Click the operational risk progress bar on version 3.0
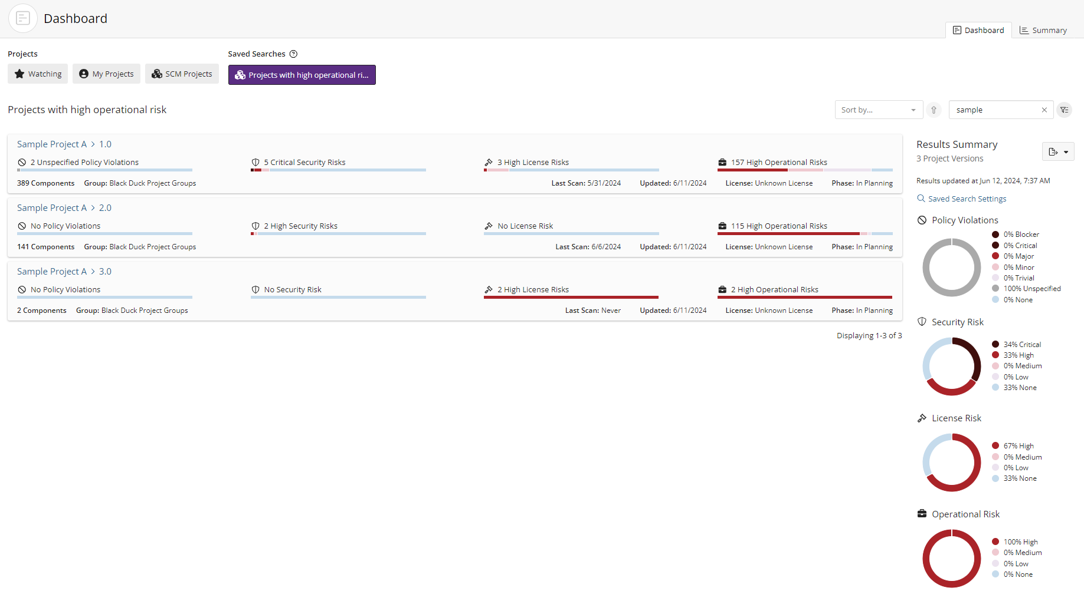Screen dimensions: 1084x601 click(804, 297)
